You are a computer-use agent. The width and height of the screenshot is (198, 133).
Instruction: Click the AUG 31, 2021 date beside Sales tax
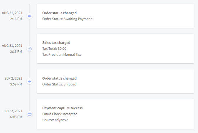pyautogui.click(x=12, y=46)
